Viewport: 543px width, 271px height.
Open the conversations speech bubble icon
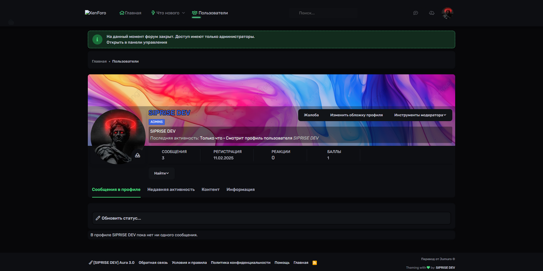point(416,13)
